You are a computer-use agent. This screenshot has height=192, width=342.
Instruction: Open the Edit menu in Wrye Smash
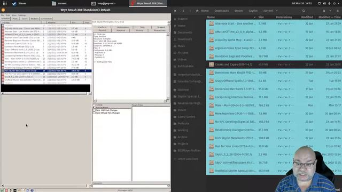(x=8, y=15)
